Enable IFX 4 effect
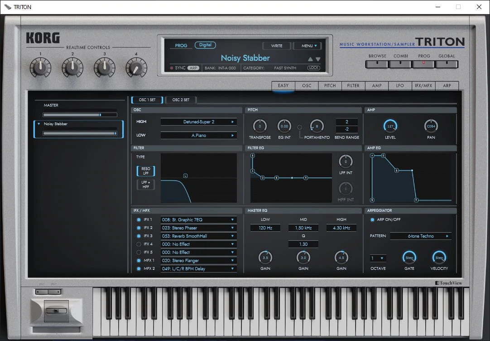Viewport: 490px width, 341px height. (139, 244)
